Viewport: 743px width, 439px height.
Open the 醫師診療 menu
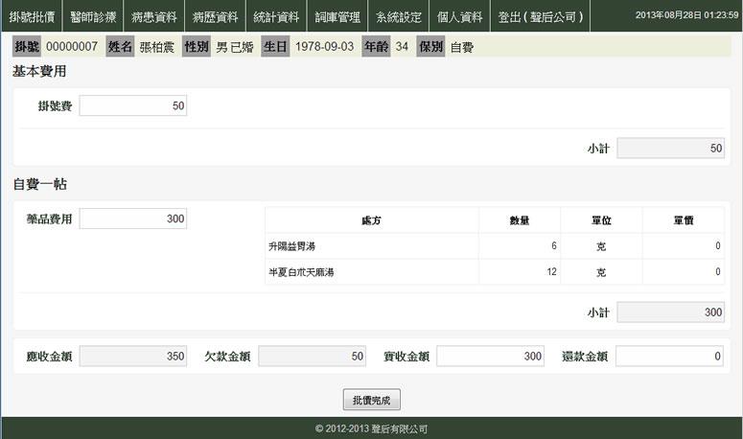pos(93,16)
